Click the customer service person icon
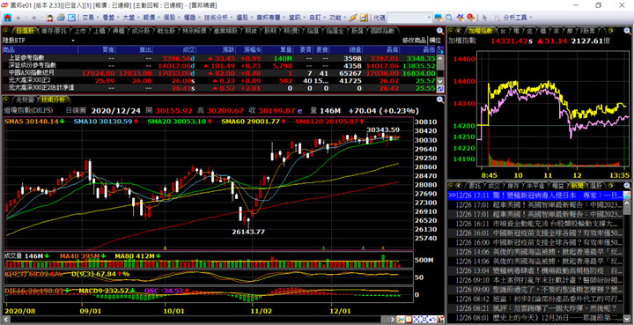 click(50, 18)
